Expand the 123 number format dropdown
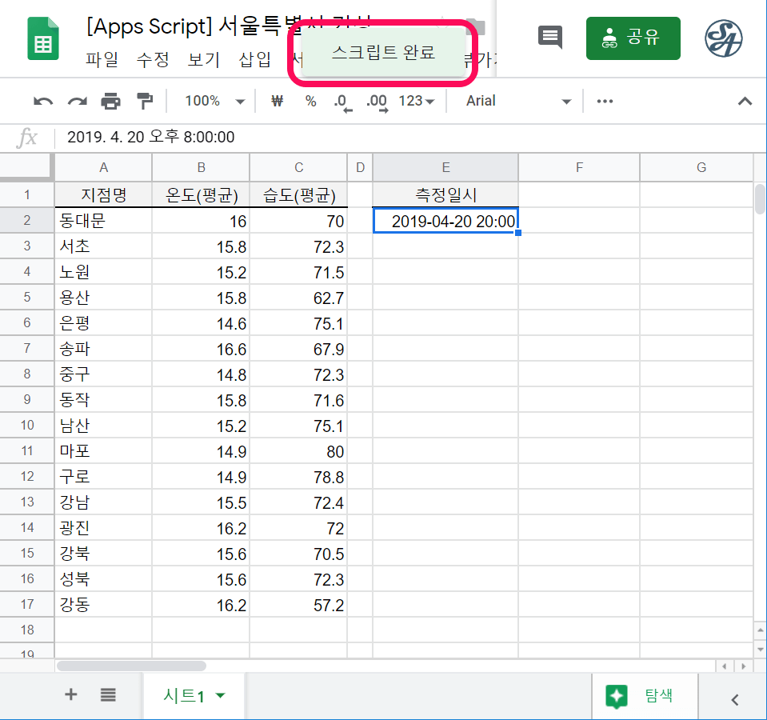Screen dimensions: 767x720 (x=417, y=102)
